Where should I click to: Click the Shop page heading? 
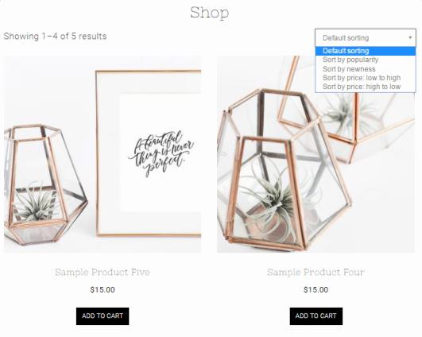point(210,13)
